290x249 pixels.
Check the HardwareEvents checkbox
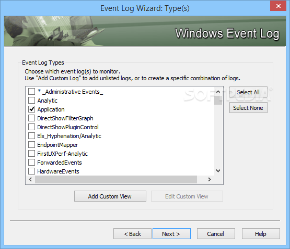tap(32, 171)
